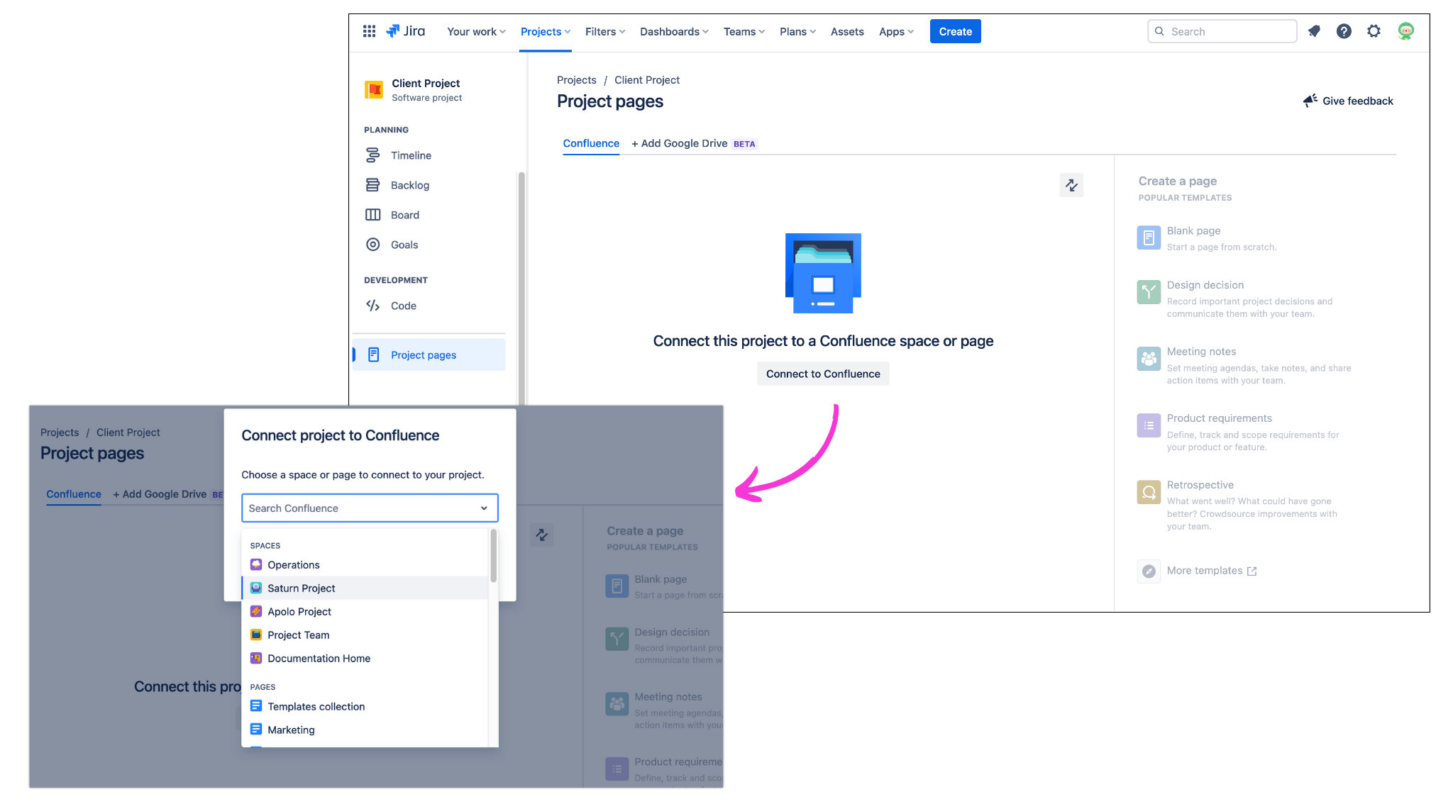Open the More templates link

point(1204,570)
